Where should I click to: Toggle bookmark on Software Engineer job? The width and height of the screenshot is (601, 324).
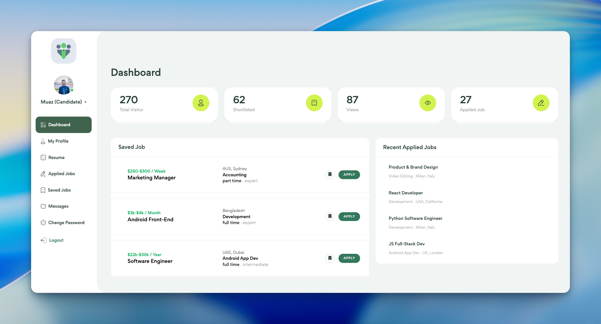[330, 258]
